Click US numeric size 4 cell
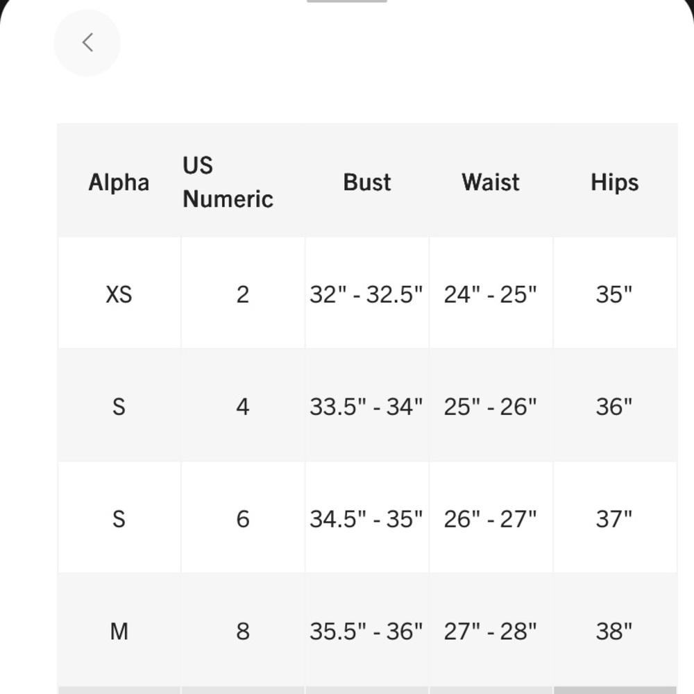Screen dimensions: 694x694 242,406
